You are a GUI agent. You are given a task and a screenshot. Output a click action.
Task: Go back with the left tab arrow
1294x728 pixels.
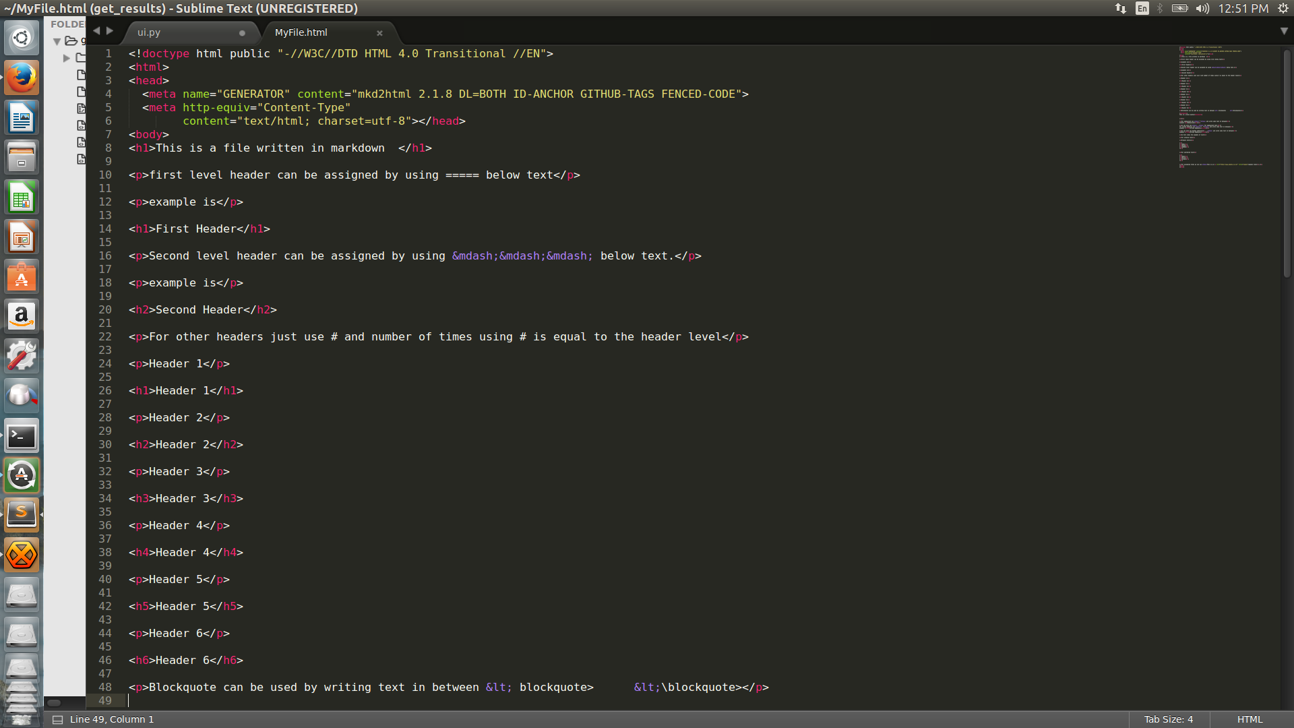point(96,31)
